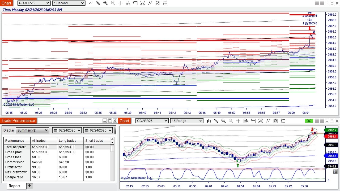The width and height of the screenshot is (340, 191).
Task: Click the All trades column header
Action: 44,141
